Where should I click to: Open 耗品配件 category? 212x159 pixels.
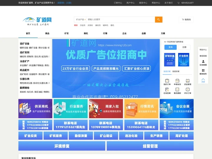(x=24, y=70)
